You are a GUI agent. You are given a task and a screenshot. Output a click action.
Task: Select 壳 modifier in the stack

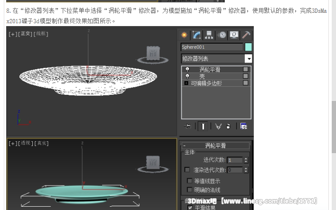click(202, 76)
